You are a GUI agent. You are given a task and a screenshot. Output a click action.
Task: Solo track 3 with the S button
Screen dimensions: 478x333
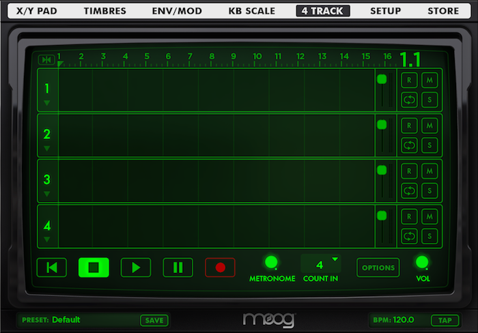(x=430, y=190)
